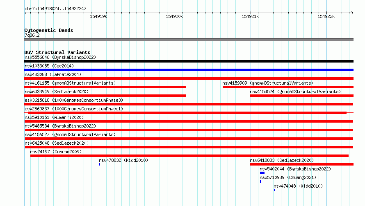Open the esv24197 (Conrad2009) label
365x206 pixels.
pos(56,152)
